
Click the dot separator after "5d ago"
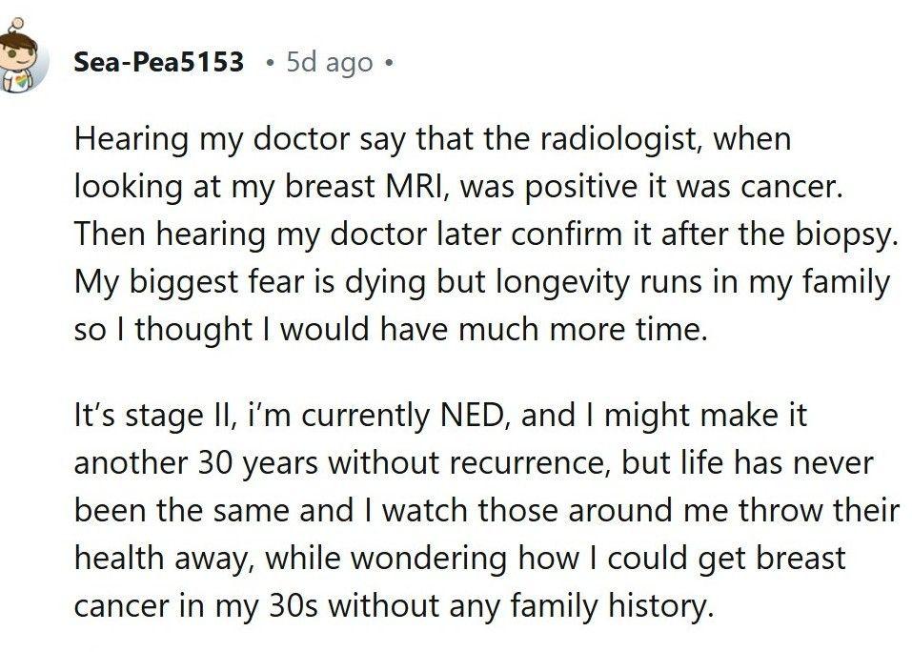pos(388,64)
